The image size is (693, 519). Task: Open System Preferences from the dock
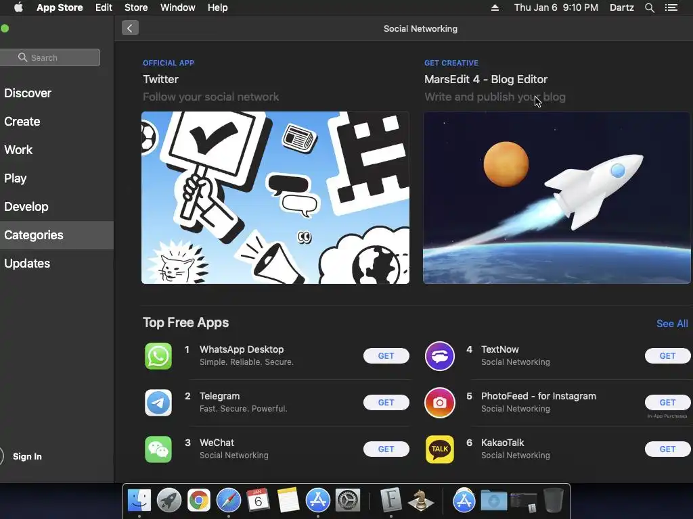click(x=348, y=501)
